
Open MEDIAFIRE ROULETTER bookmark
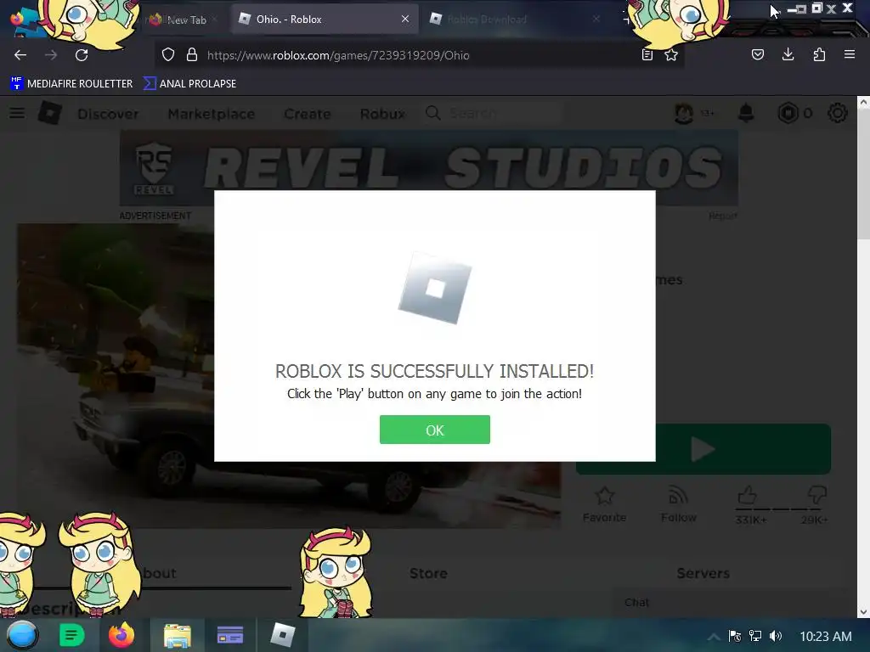coord(71,84)
